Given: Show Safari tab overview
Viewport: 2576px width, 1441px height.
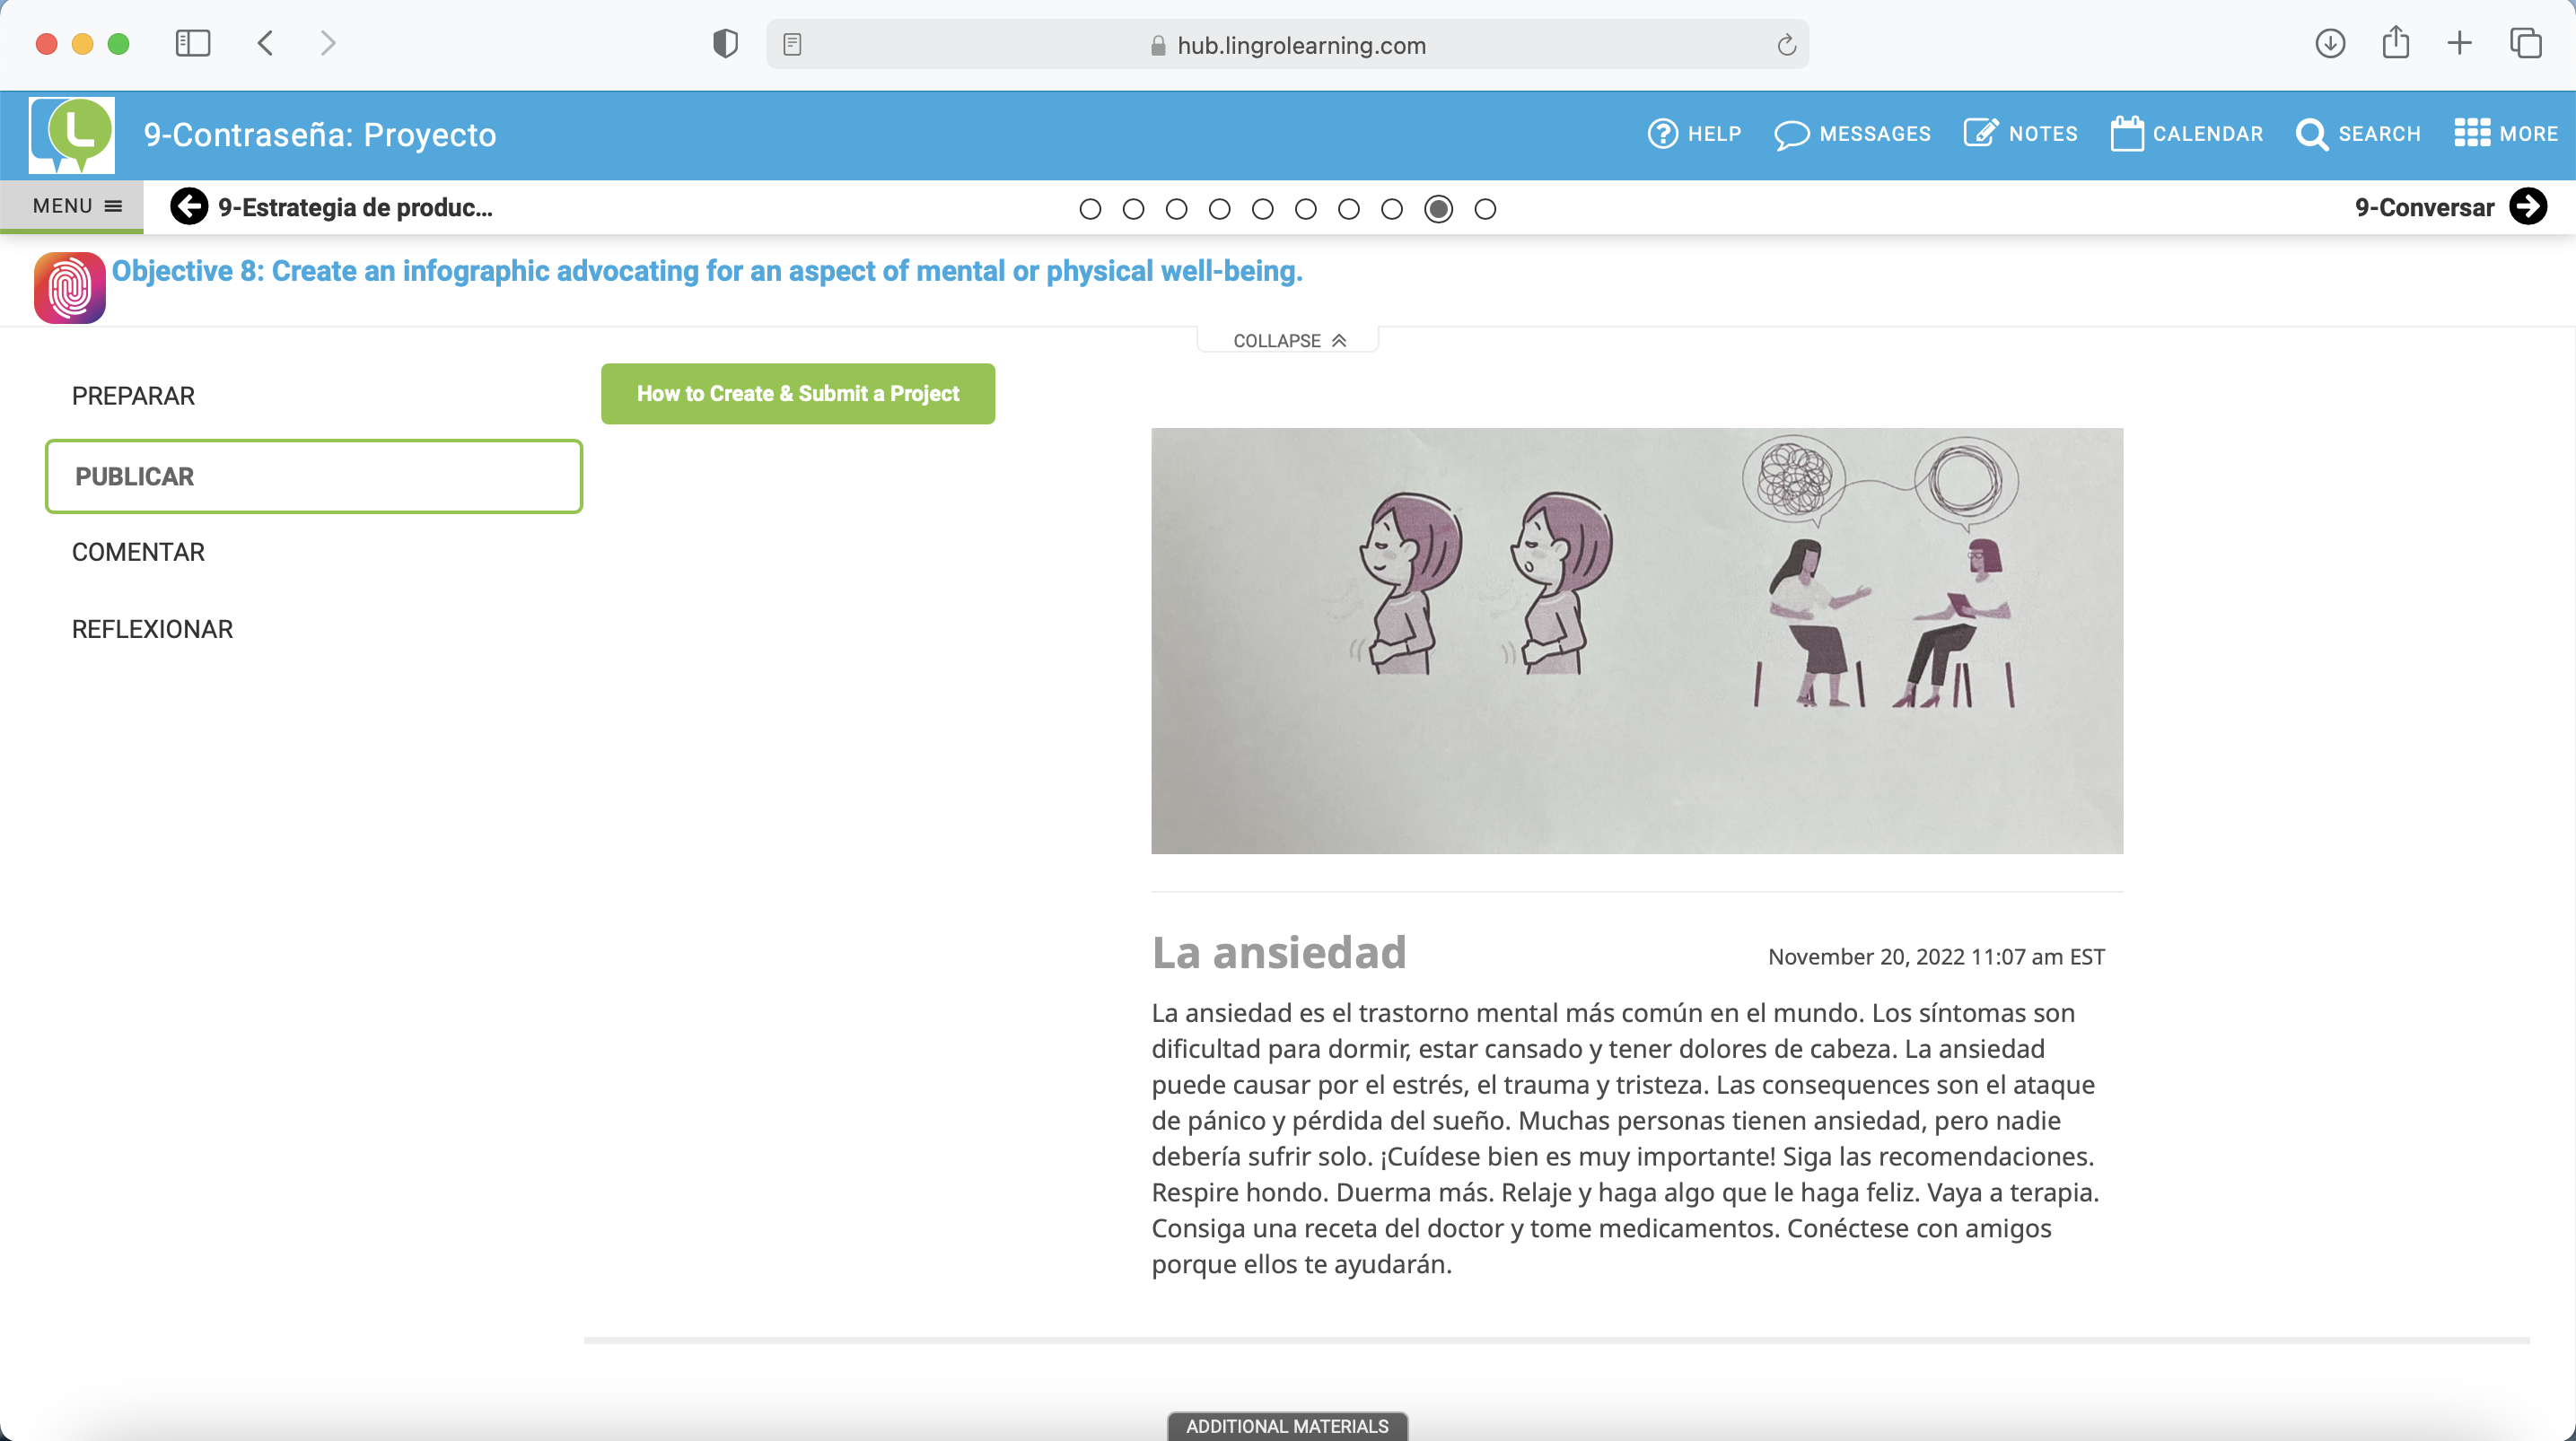Looking at the screenshot, I should (x=2526, y=43).
